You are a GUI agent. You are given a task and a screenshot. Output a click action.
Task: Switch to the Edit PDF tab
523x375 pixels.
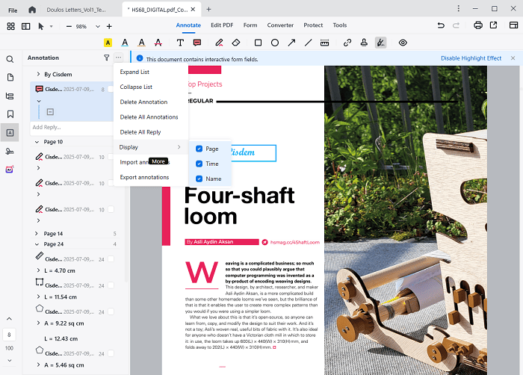pyautogui.click(x=226, y=25)
